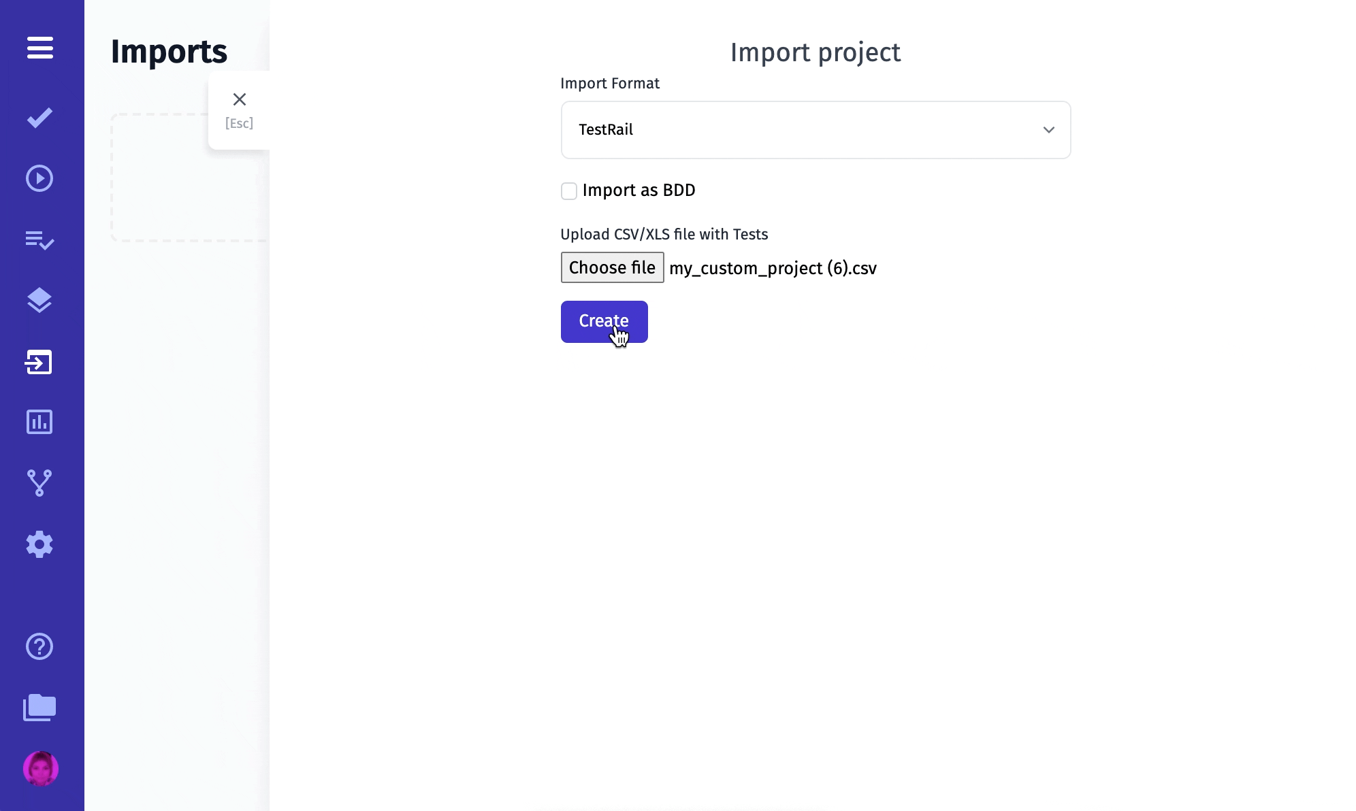Close the Import project panel via X
This screenshot has width=1356, height=811.
(x=240, y=100)
